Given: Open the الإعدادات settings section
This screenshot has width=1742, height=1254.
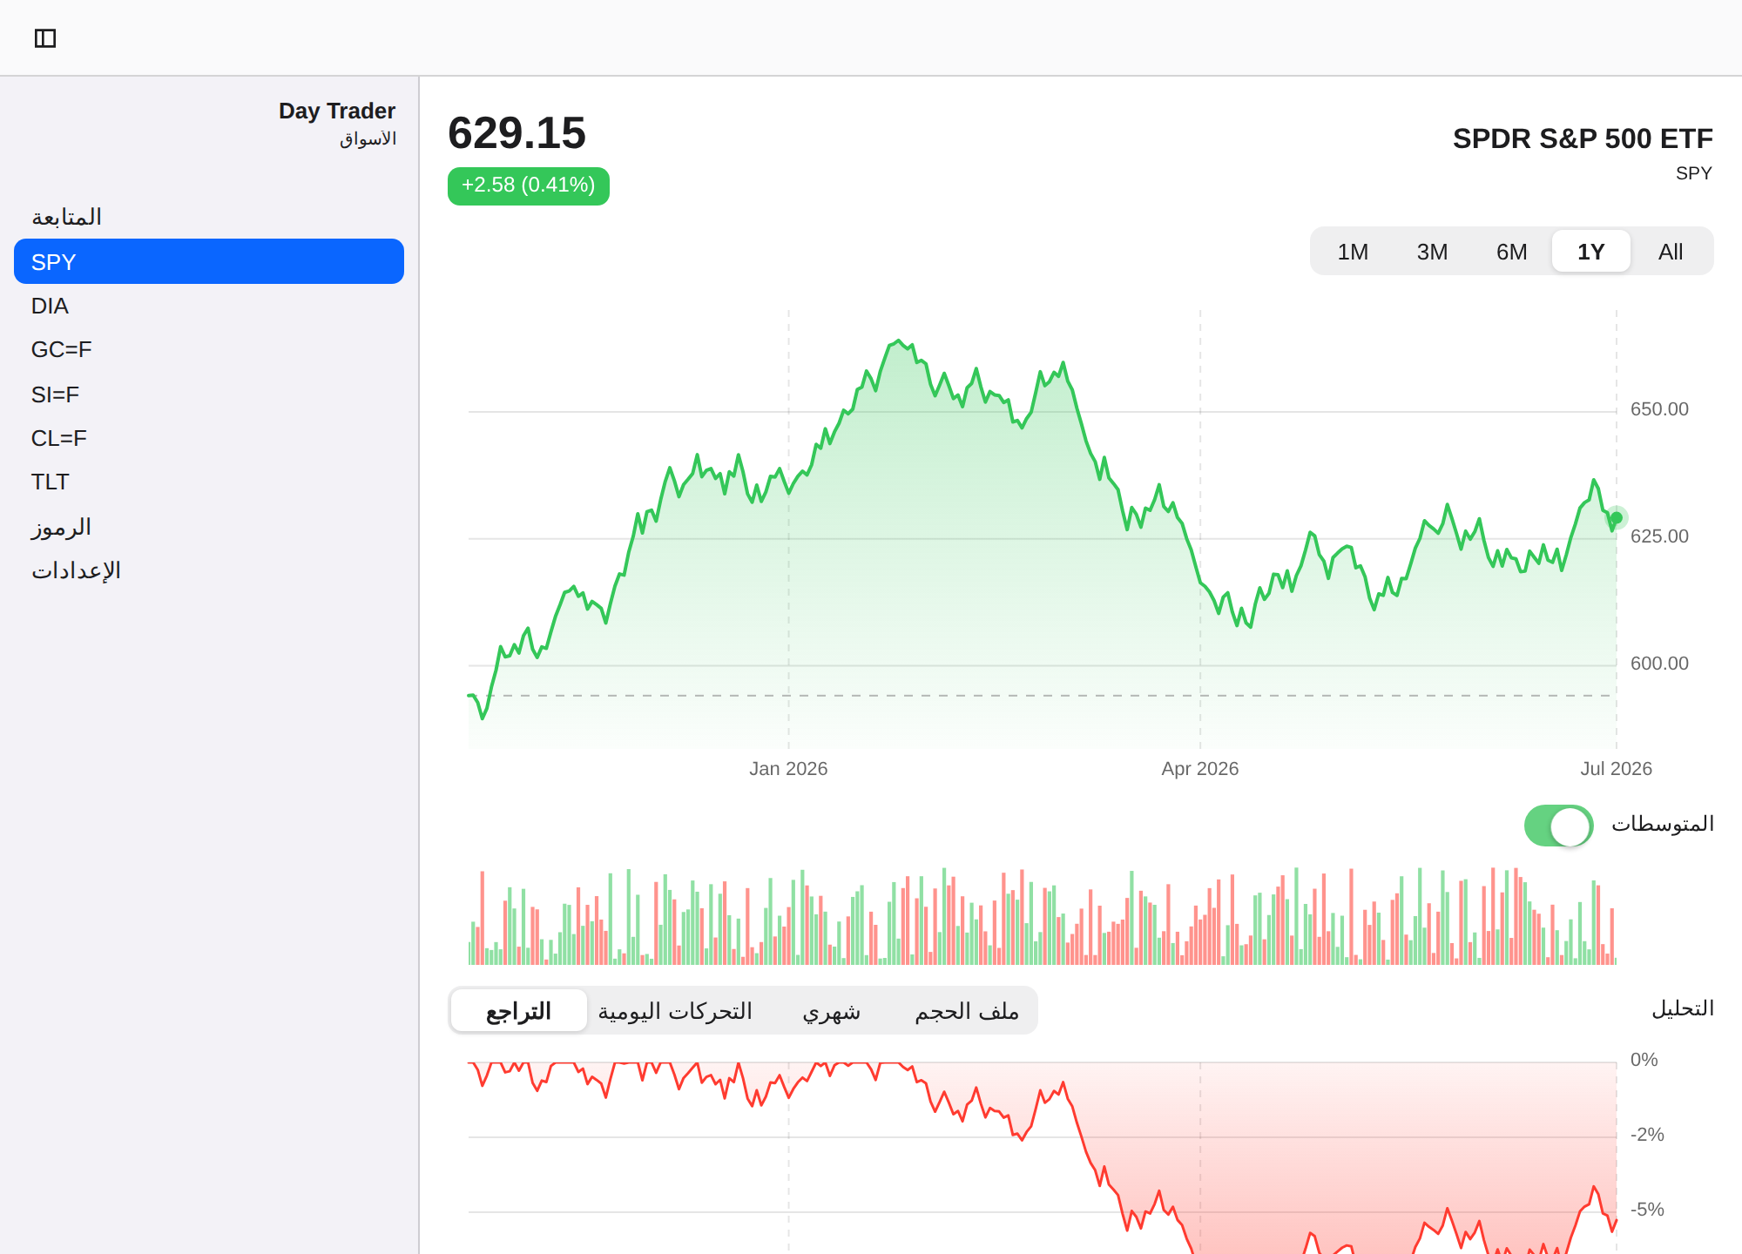Looking at the screenshot, I should tap(209, 570).
